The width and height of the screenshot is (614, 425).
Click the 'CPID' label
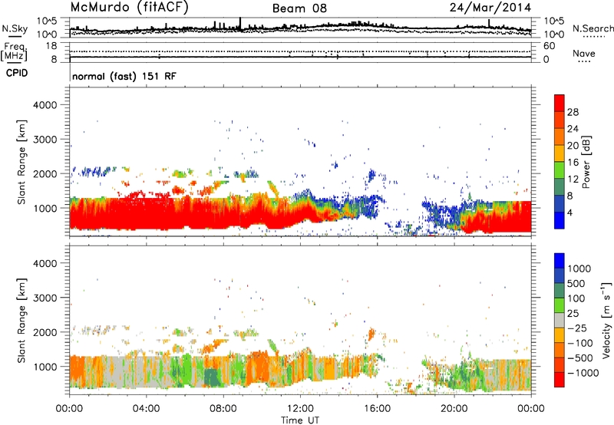[x=17, y=73]
